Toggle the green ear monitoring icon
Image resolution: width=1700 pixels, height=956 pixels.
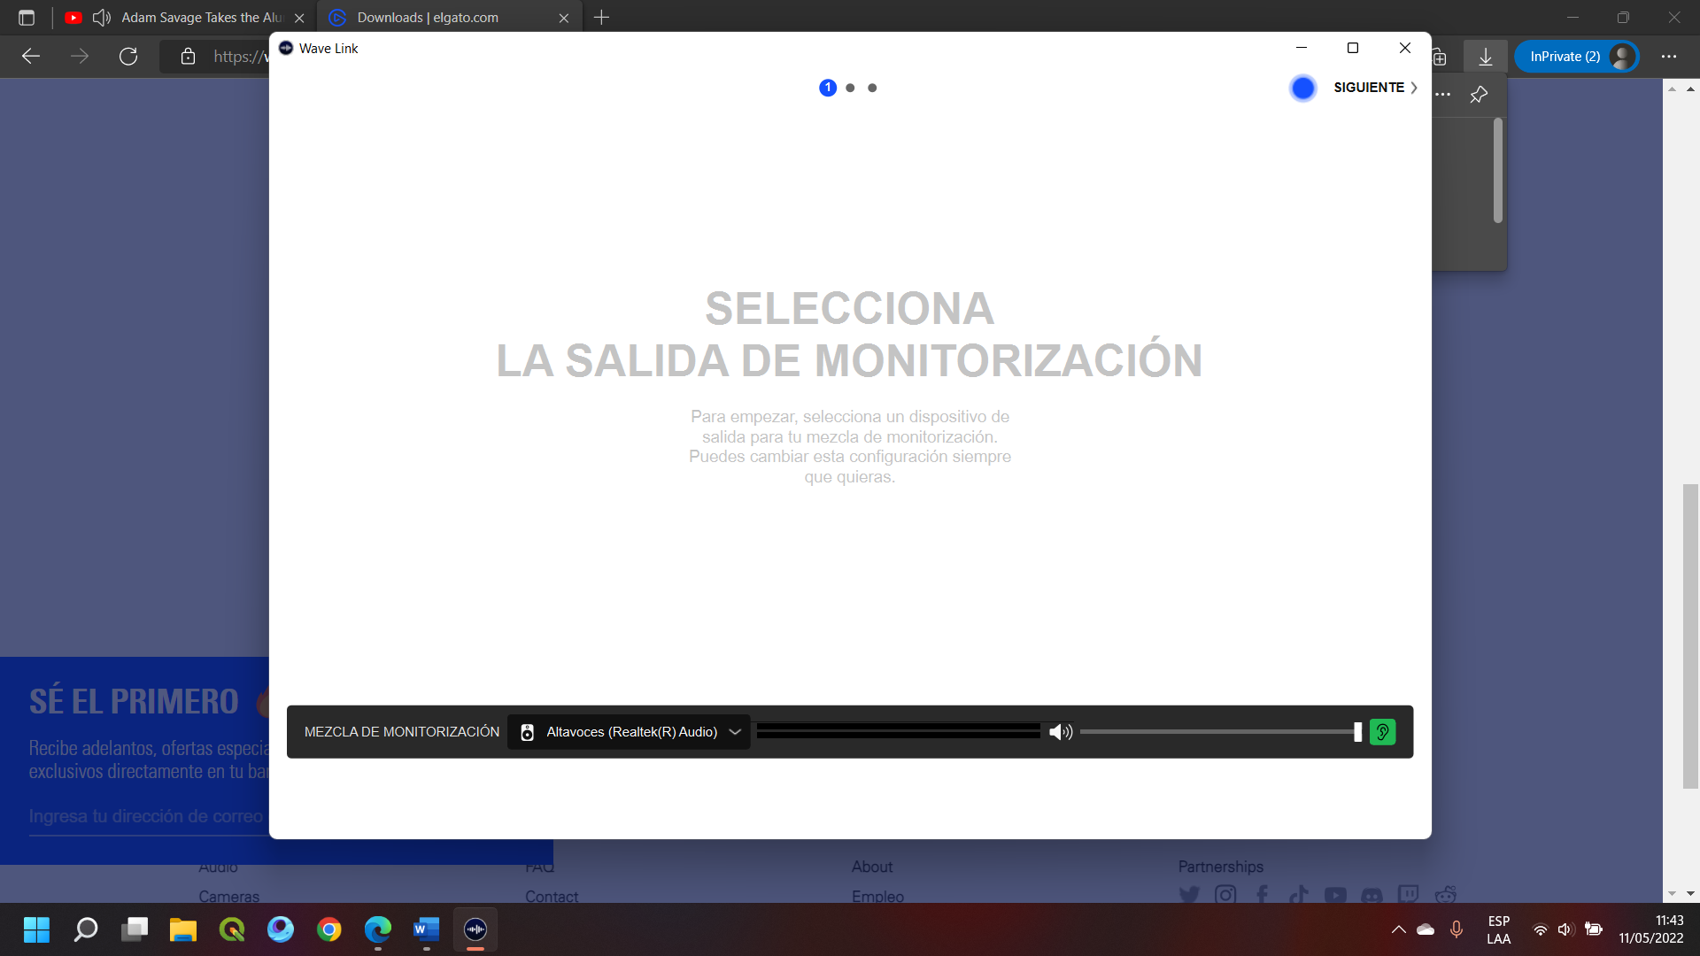pyautogui.click(x=1382, y=732)
